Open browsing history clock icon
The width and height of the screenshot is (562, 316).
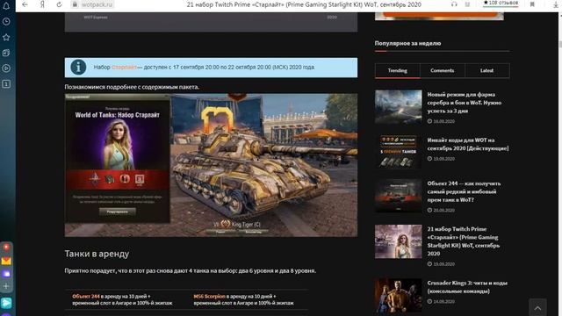point(6,21)
